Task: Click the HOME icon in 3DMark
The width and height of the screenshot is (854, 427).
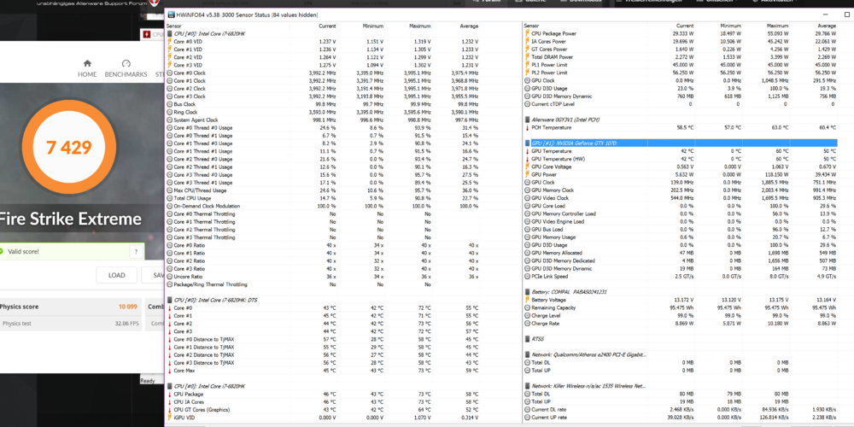Action: (x=87, y=64)
